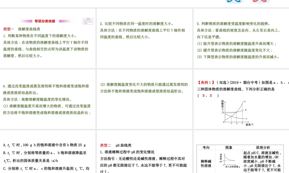Click the small note box beside the title

(x=88, y=20)
